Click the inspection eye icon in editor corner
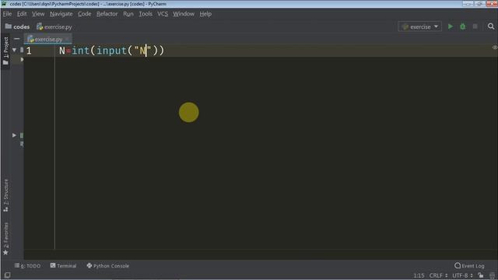The height and width of the screenshot is (280, 498). click(x=495, y=47)
